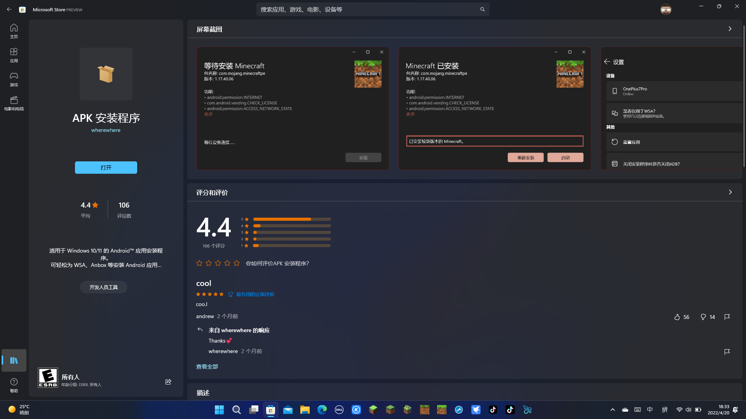This screenshot has height=419, width=746.
Task: Go to the 主页 home sidebar icon
Action: coord(14,31)
